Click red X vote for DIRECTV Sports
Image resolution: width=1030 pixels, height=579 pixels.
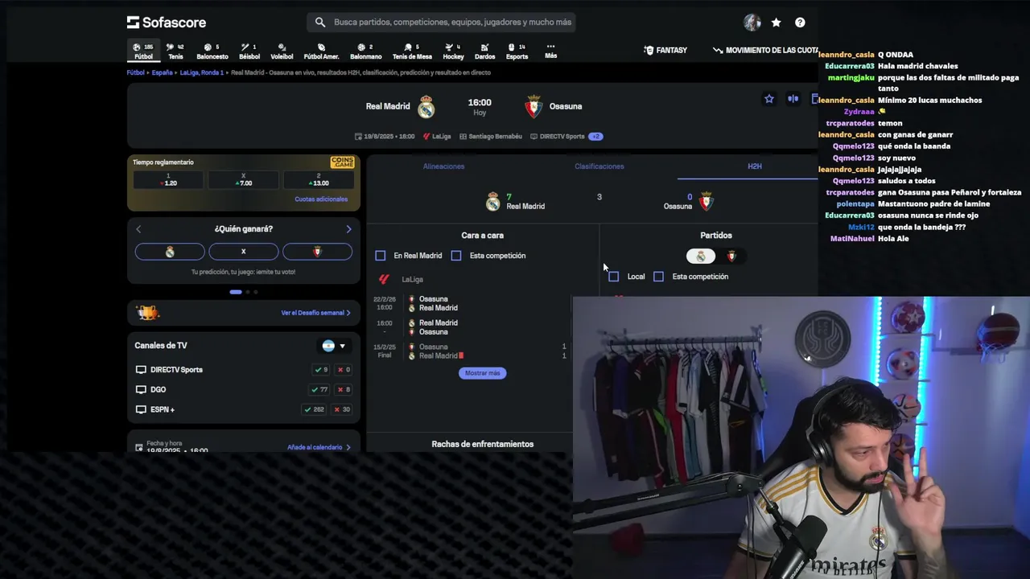344,370
